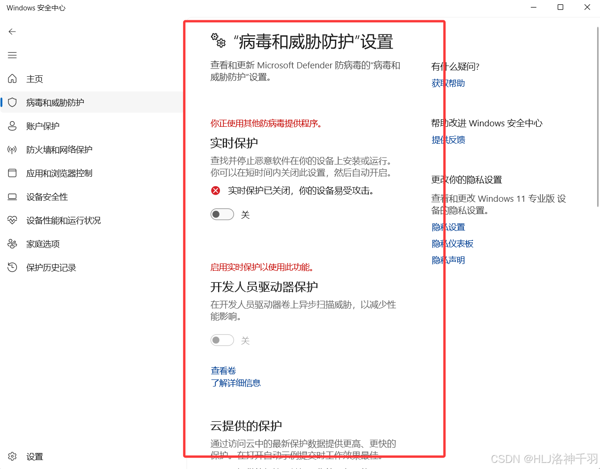Screen dimensions: 600x469
Task: Toggle the 开发人员驱动器保护 switch
Action: pos(222,340)
